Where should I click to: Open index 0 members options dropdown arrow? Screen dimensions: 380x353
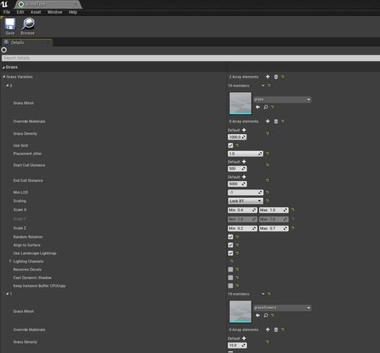263,86
